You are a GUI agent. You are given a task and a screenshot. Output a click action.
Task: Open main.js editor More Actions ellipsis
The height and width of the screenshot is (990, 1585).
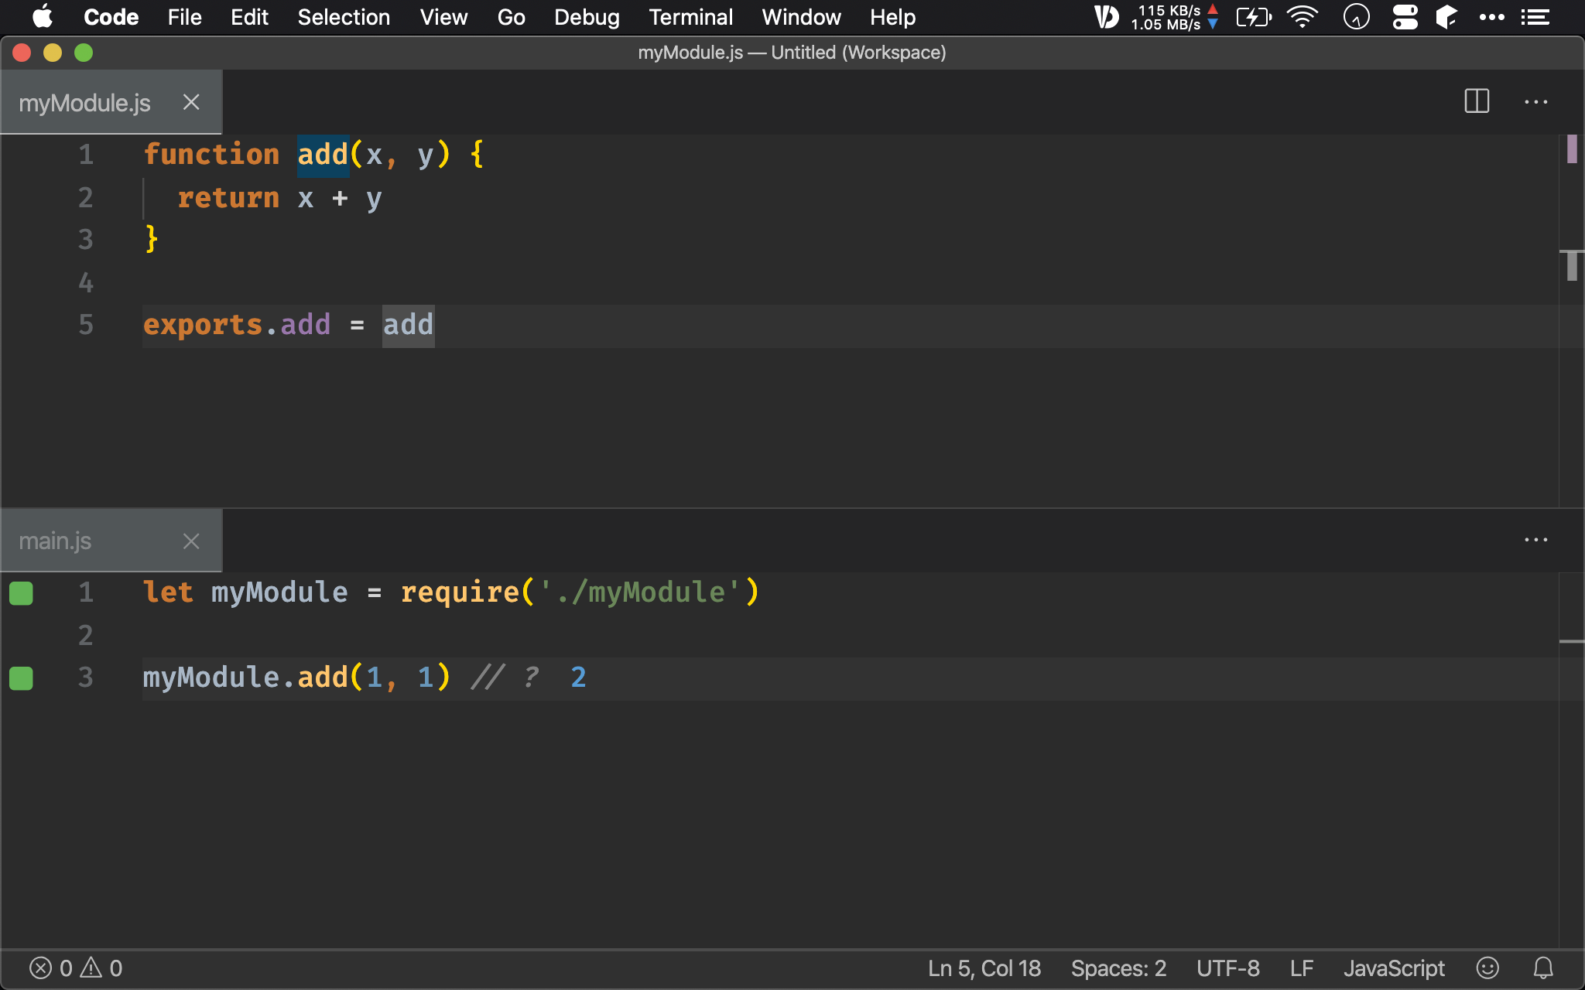(x=1535, y=540)
